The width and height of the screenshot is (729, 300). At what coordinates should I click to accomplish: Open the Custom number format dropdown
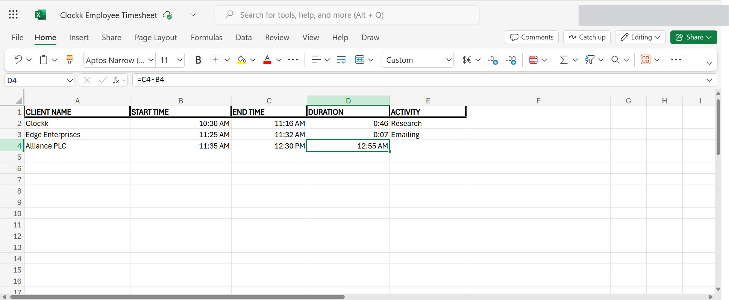418,60
